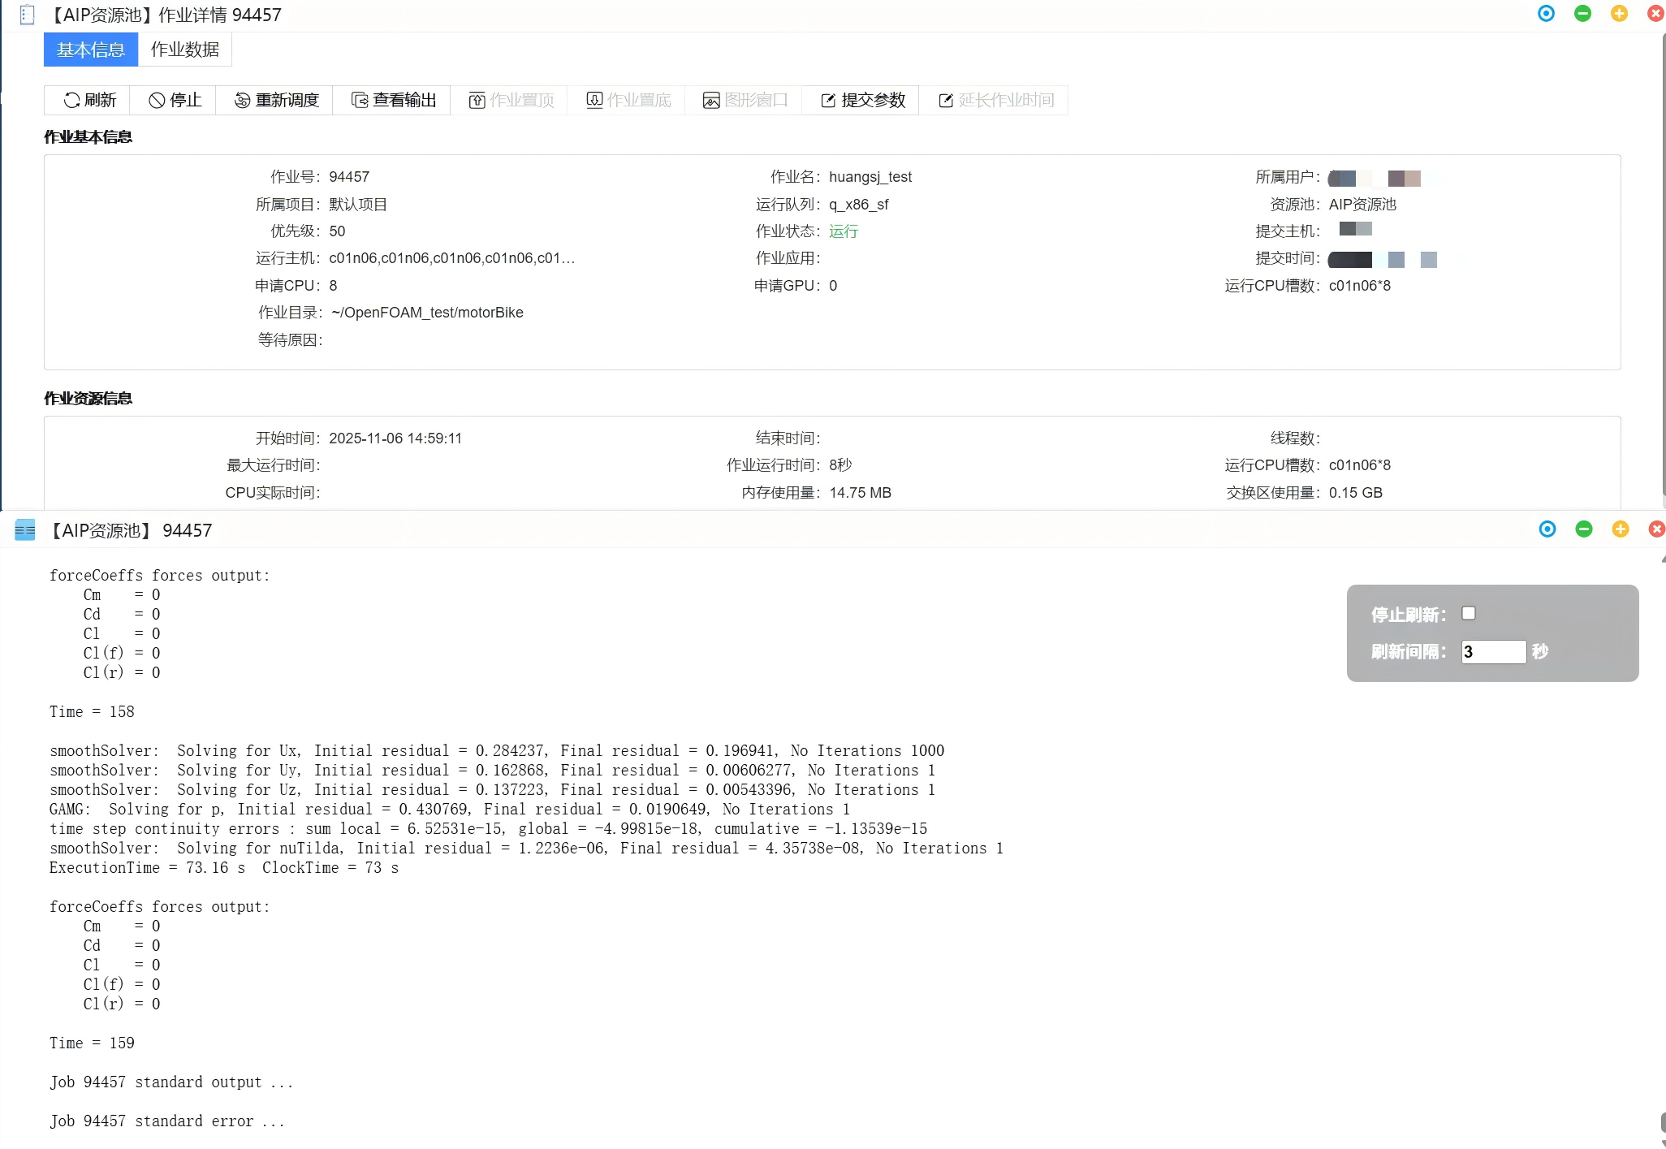Open the graphics window (图形窗口) icon

point(711,100)
